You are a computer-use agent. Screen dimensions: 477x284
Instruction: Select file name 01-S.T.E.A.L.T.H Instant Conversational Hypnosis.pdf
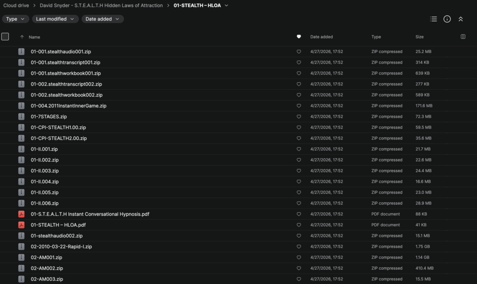point(90,214)
